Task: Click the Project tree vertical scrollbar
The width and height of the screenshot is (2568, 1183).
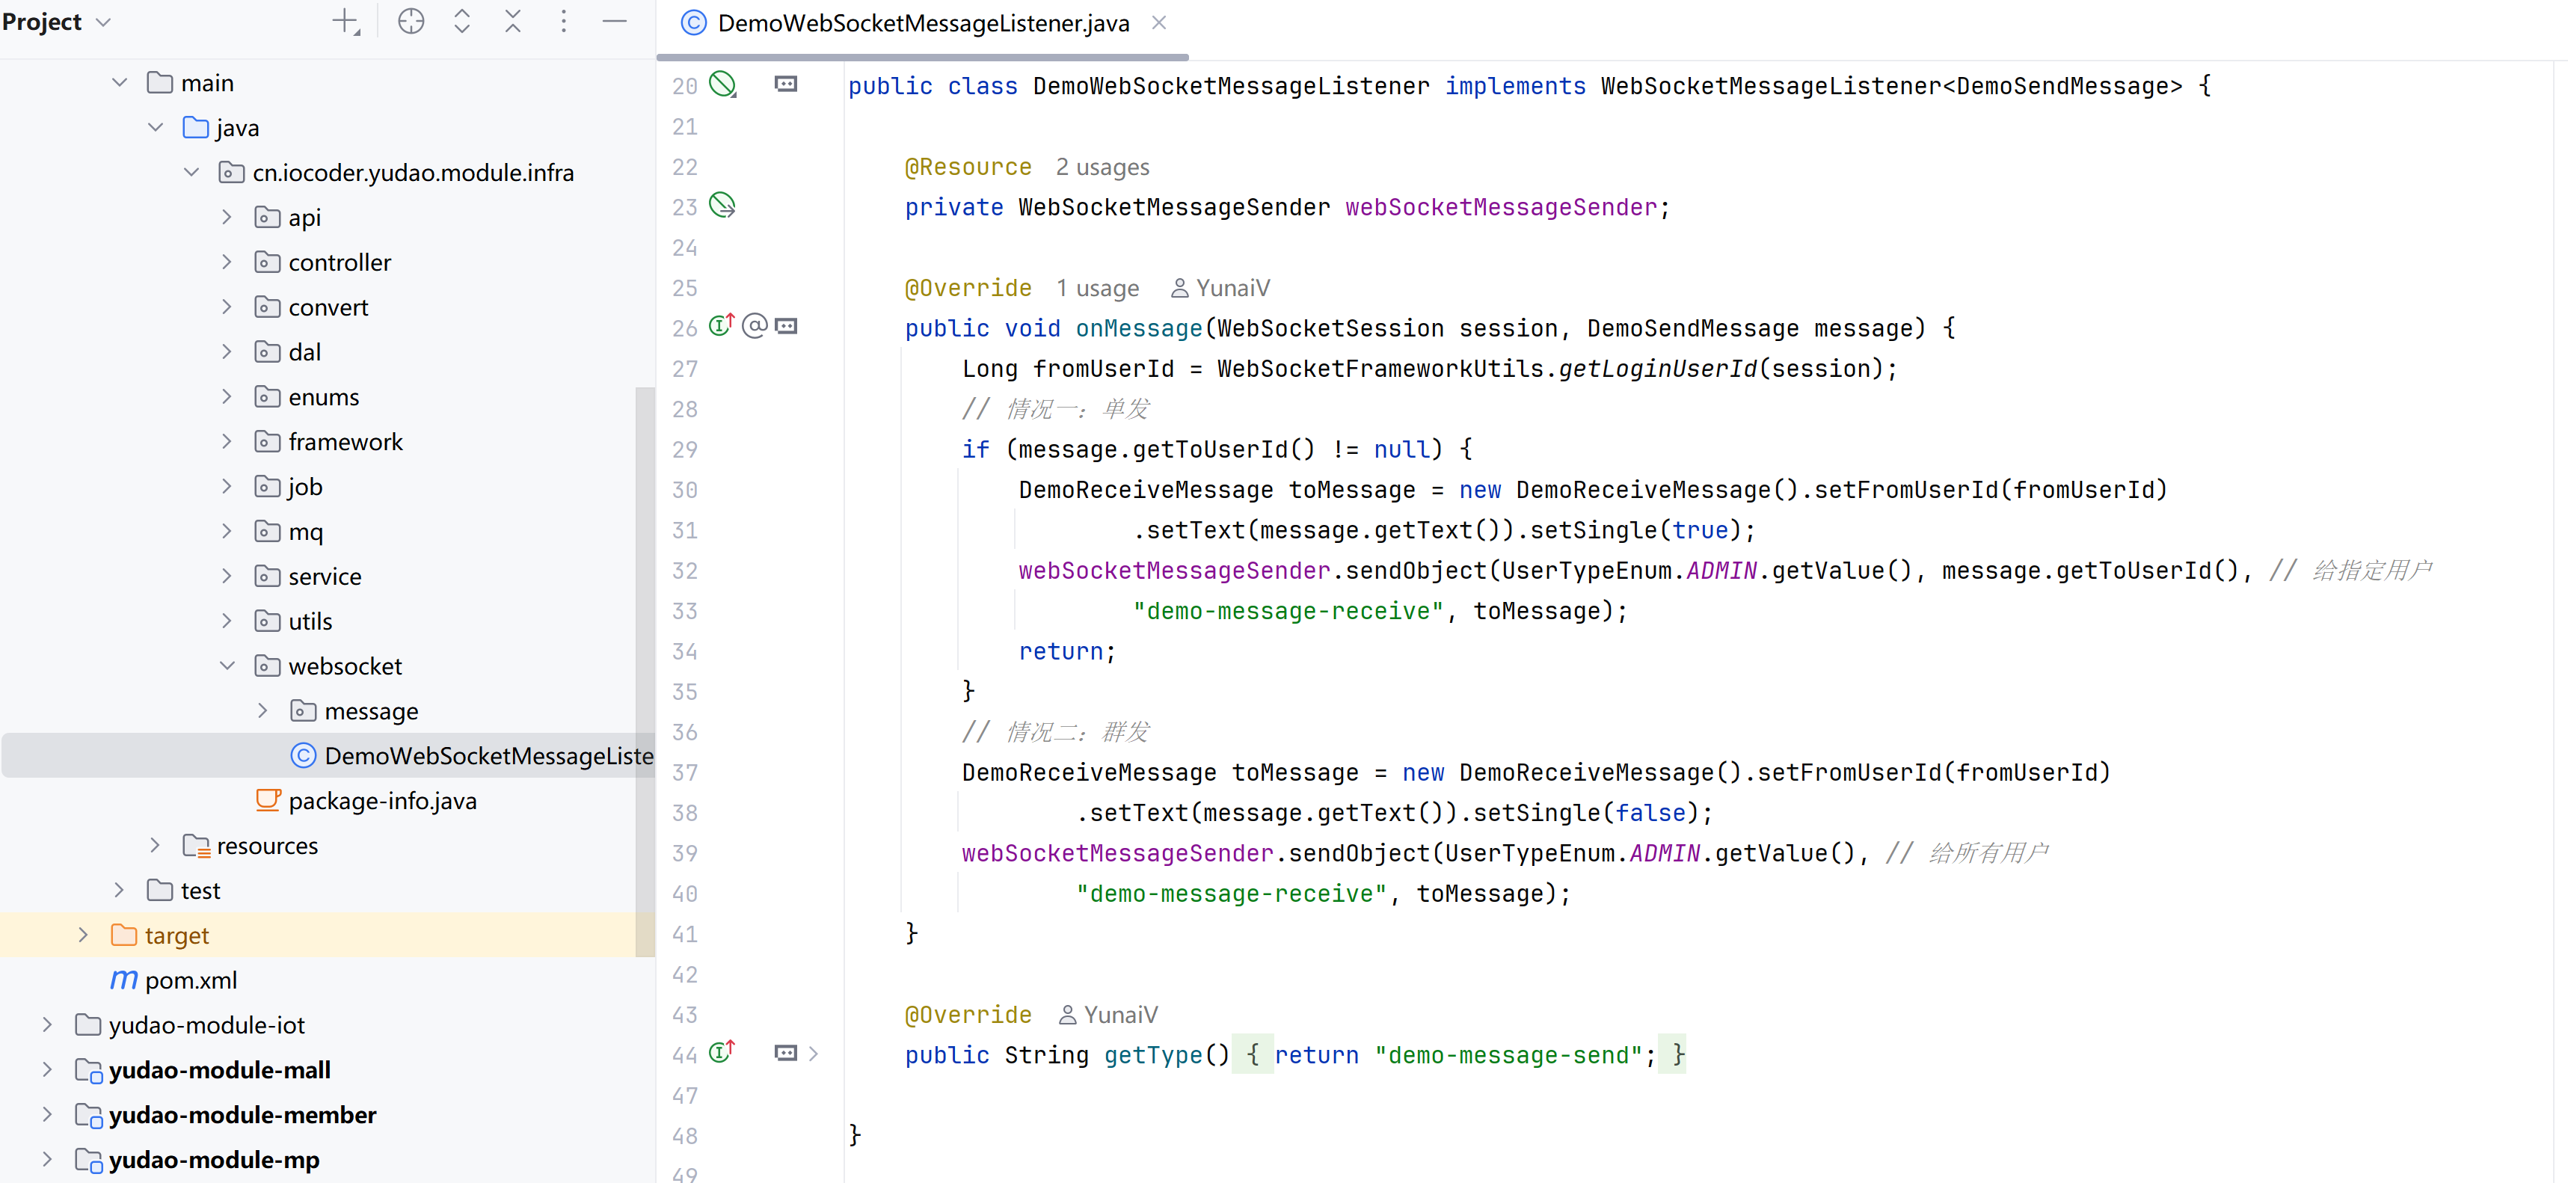Action: tap(644, 668)
